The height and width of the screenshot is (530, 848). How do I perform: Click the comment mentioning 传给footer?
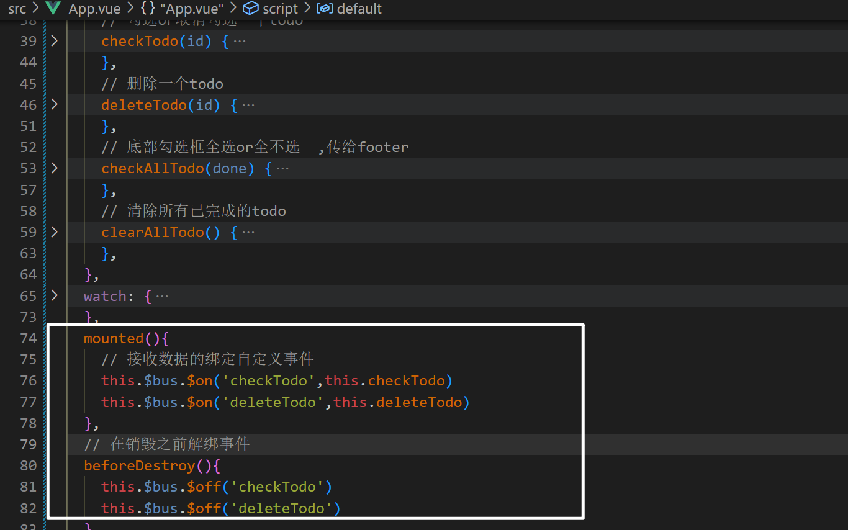point(255,147)
